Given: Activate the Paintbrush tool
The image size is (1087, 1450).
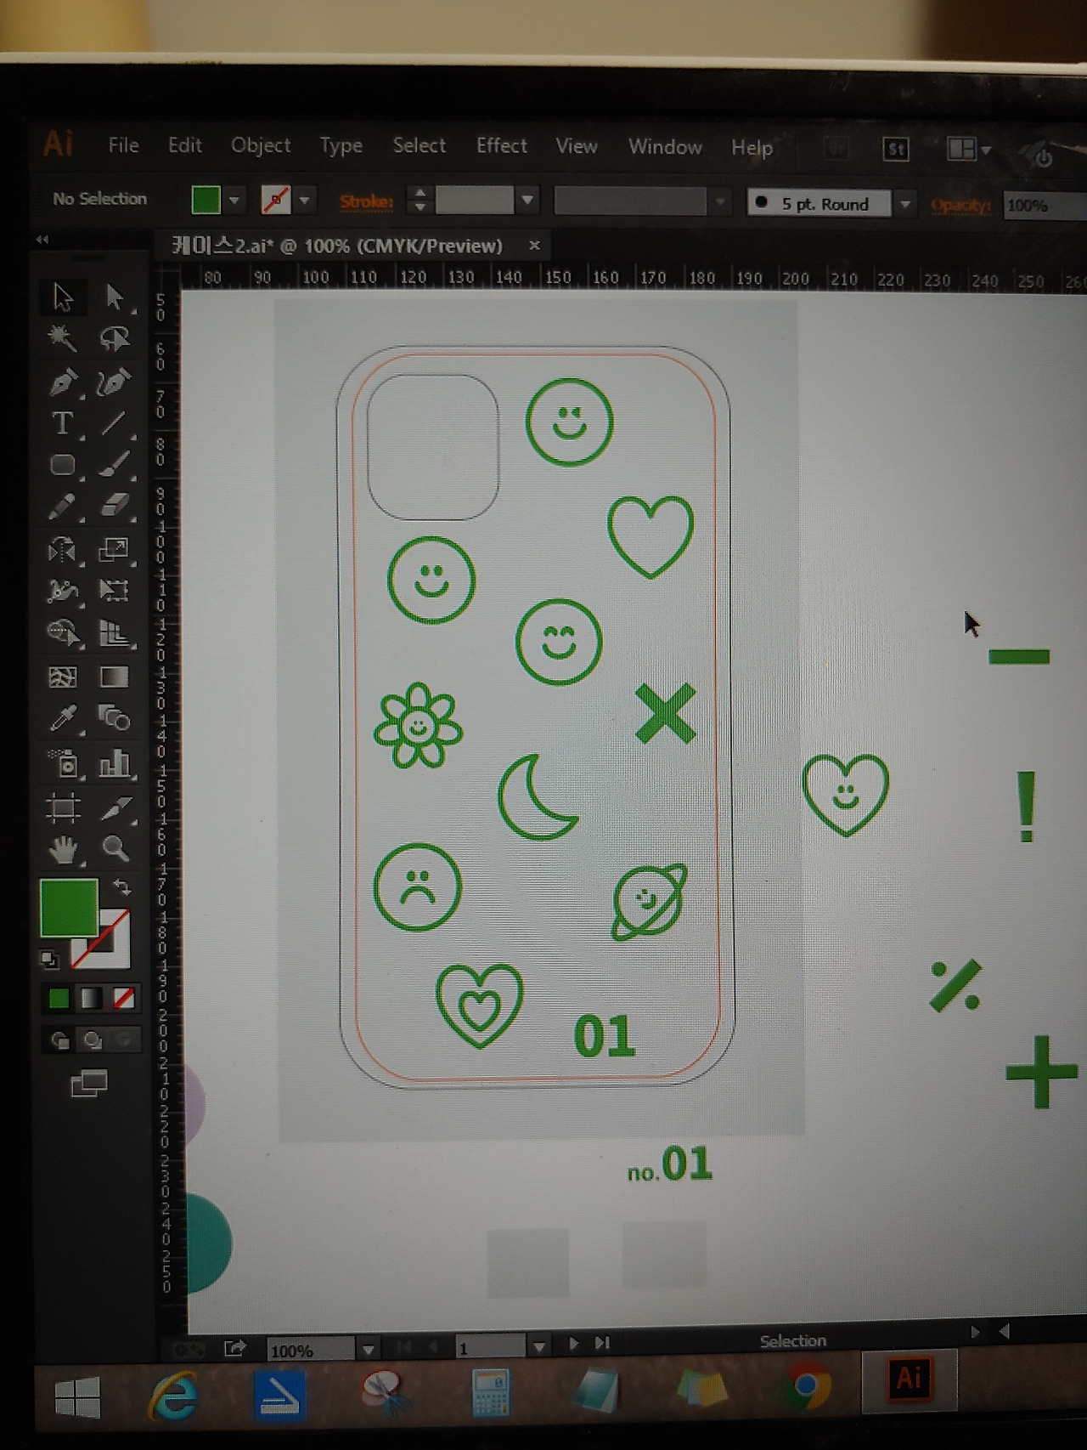Looking at the screenshot, I should [x=115, y=464].
